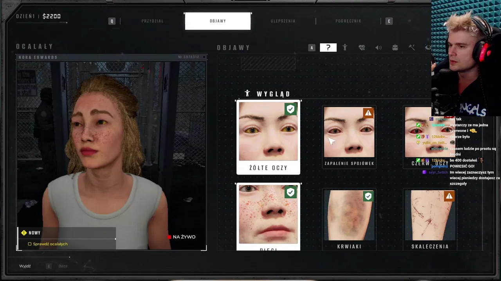
Task: Click the survivor portrait of Nora Edwards
Action: (111, 155)
